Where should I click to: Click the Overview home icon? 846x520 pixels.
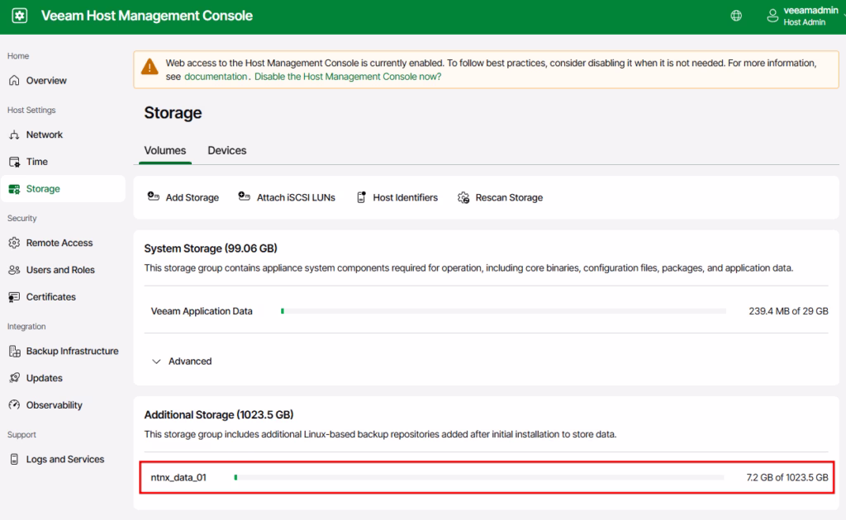[15, 80]
